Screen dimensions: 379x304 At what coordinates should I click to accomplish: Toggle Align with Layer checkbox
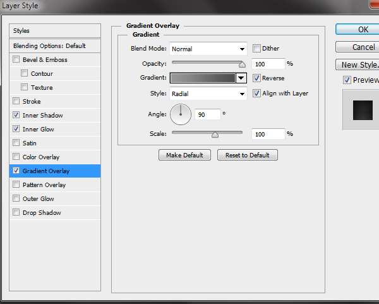tap(257, 94)
